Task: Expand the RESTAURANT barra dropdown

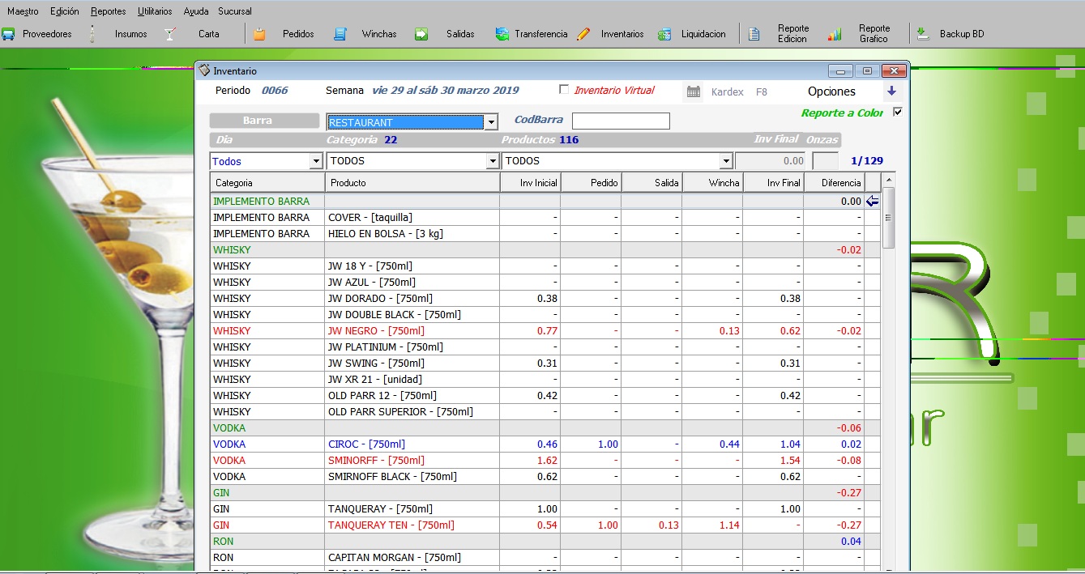Action: pyautogui.click(x=490, y=122)
